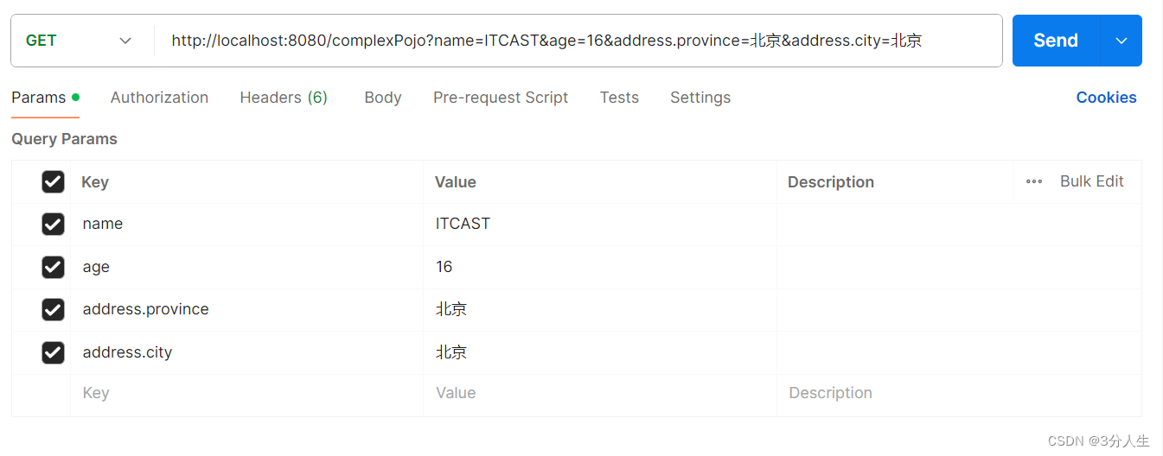Toggle the address.province parameter checkbox

point(53,309)
